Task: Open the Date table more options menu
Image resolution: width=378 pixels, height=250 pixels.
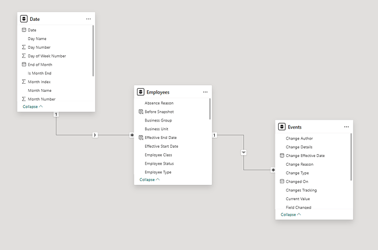Action: 88,19
